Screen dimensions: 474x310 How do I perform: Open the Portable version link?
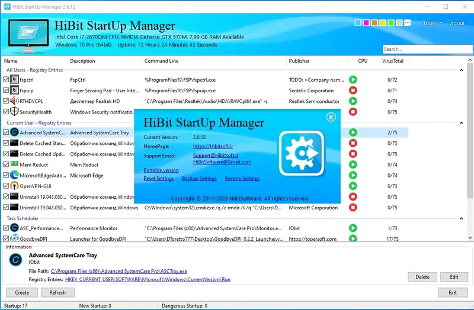tap(161, 170)
